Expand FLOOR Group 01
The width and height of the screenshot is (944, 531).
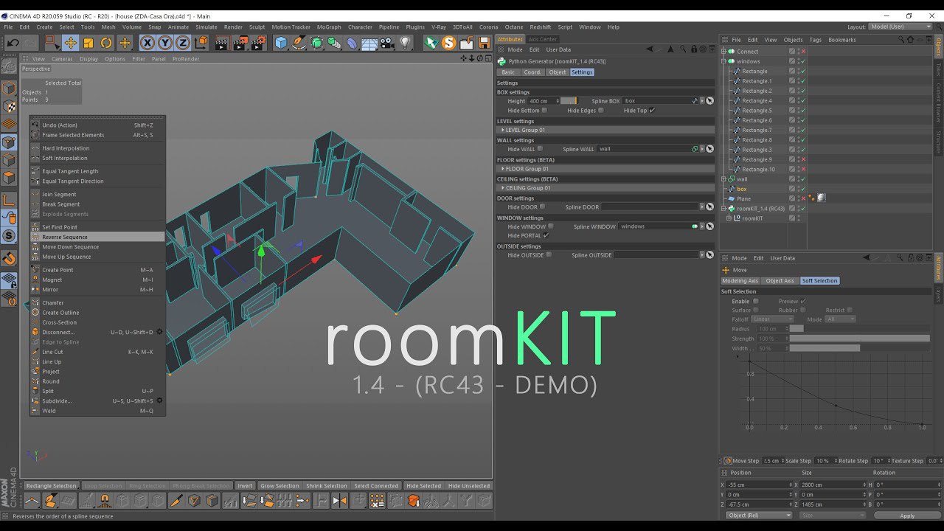point(503,169)
